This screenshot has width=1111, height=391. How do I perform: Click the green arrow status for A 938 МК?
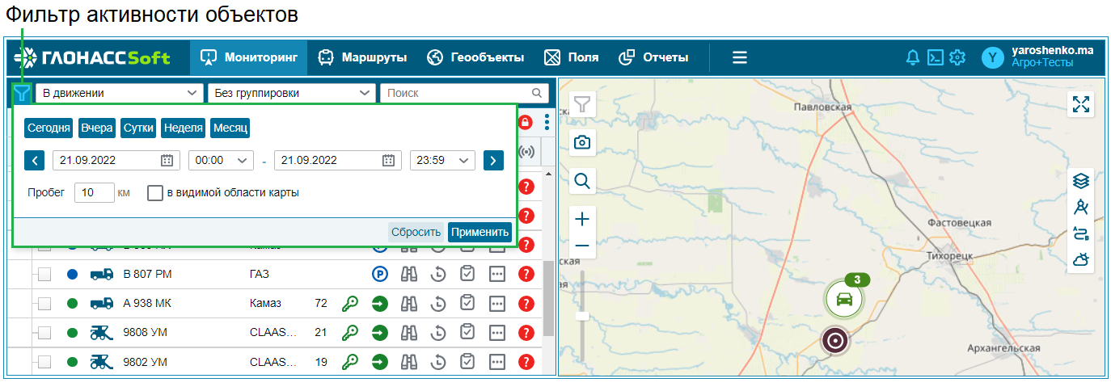click(380, 304)
